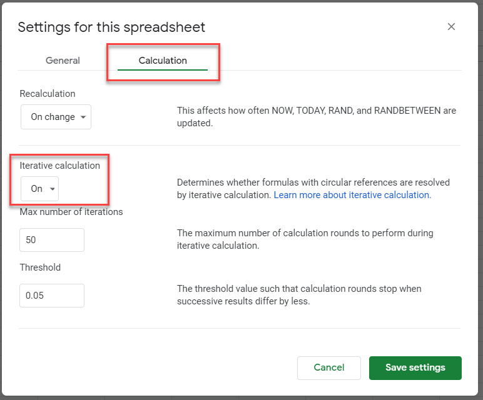Click the Save settings button
The height and width of the screenshot is (400, 483).
point(415,367)
